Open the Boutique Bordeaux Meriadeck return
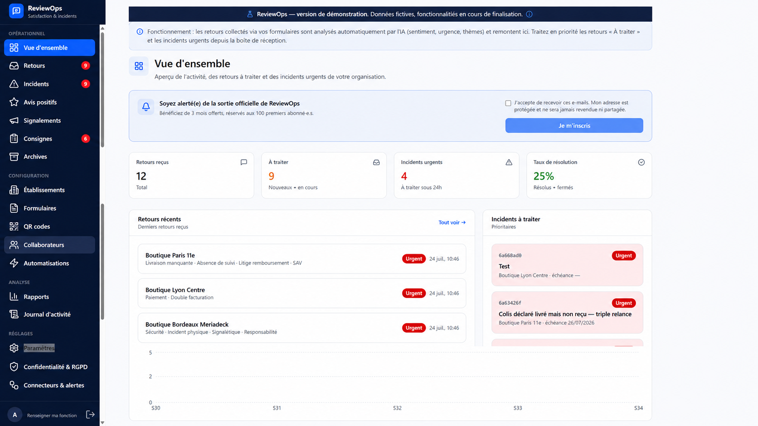The height and width of the screenshot is (426, 758). pyautogui.click(x=302, y=328)
